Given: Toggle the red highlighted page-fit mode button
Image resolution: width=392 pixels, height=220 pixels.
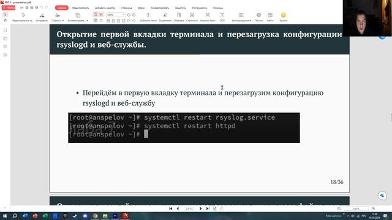Looking at the screenshot, I should (x=96, y=15).
